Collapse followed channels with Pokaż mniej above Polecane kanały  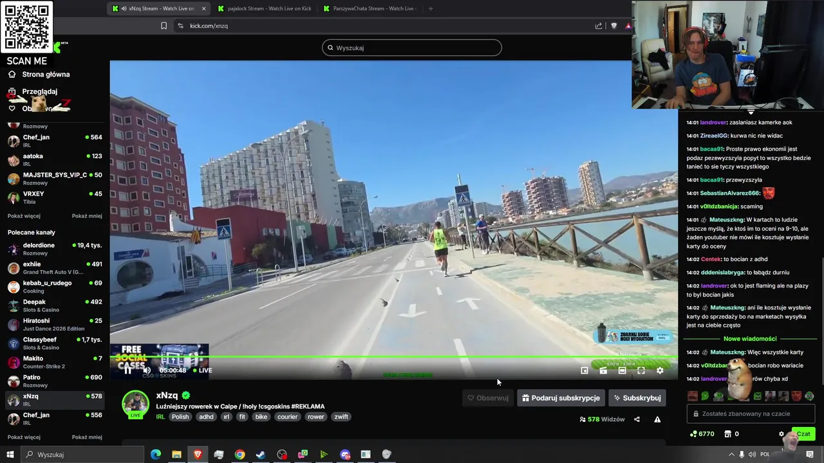pos(87,216)
